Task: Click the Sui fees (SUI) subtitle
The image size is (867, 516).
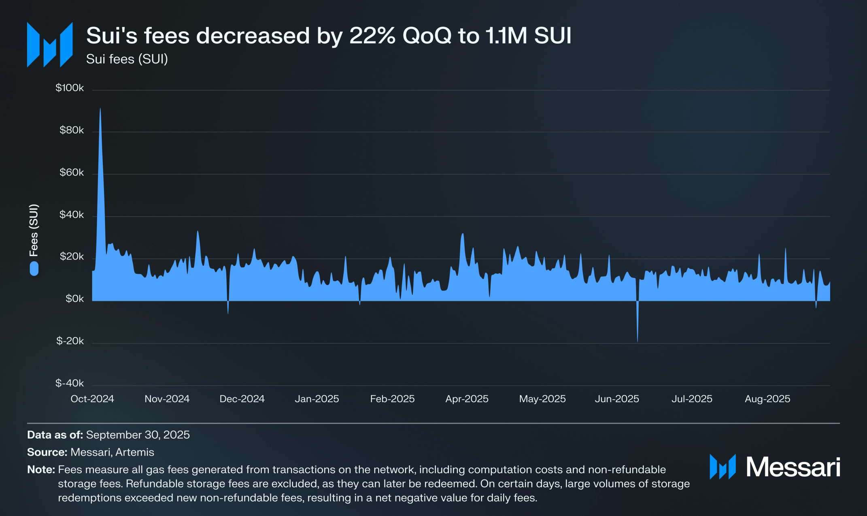Action: point(127,59)
